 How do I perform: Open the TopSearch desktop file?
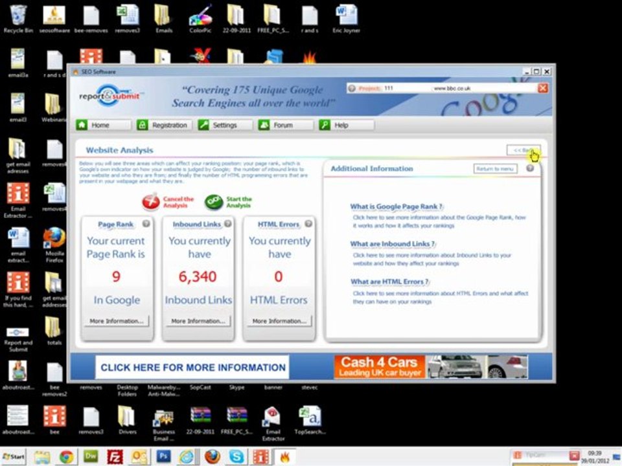[310, 420]
